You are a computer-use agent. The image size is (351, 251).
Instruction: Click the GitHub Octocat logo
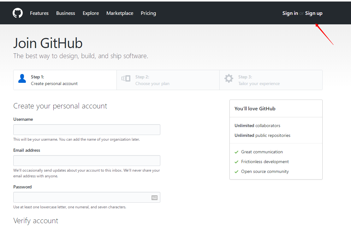18,13
